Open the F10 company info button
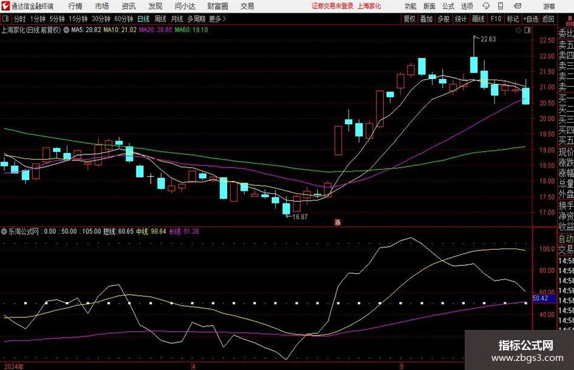 (496, 19)
